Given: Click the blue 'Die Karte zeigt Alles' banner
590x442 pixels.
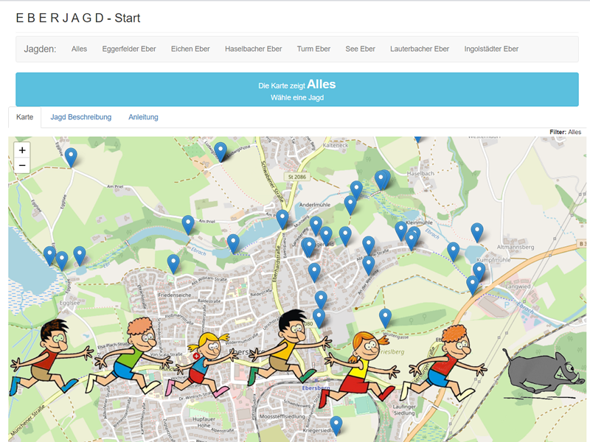Looking at the screenshot, I should coord(296,90).
